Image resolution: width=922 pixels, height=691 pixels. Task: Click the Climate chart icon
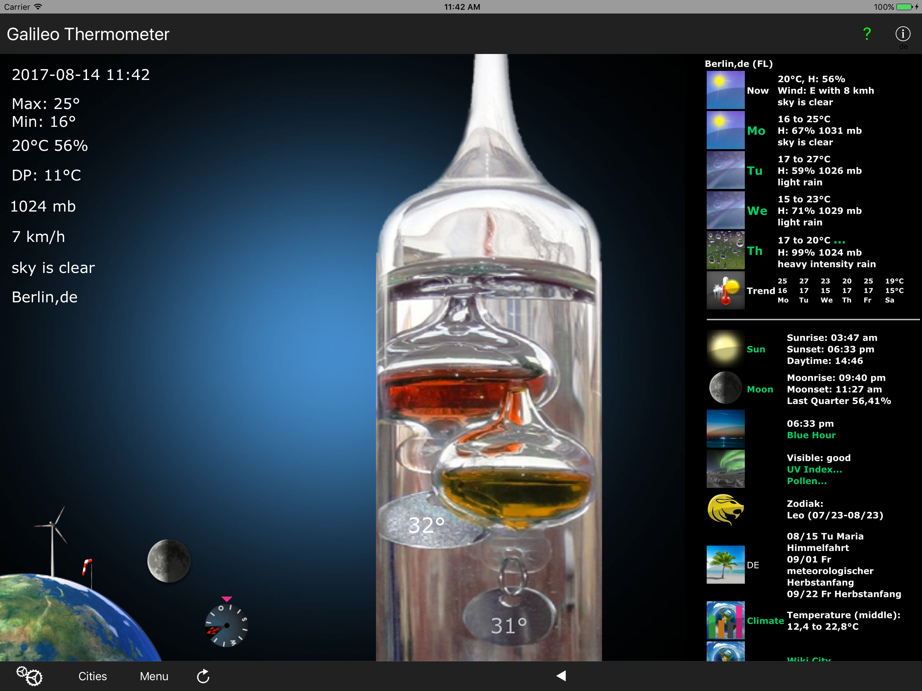(x=725, y=620)
